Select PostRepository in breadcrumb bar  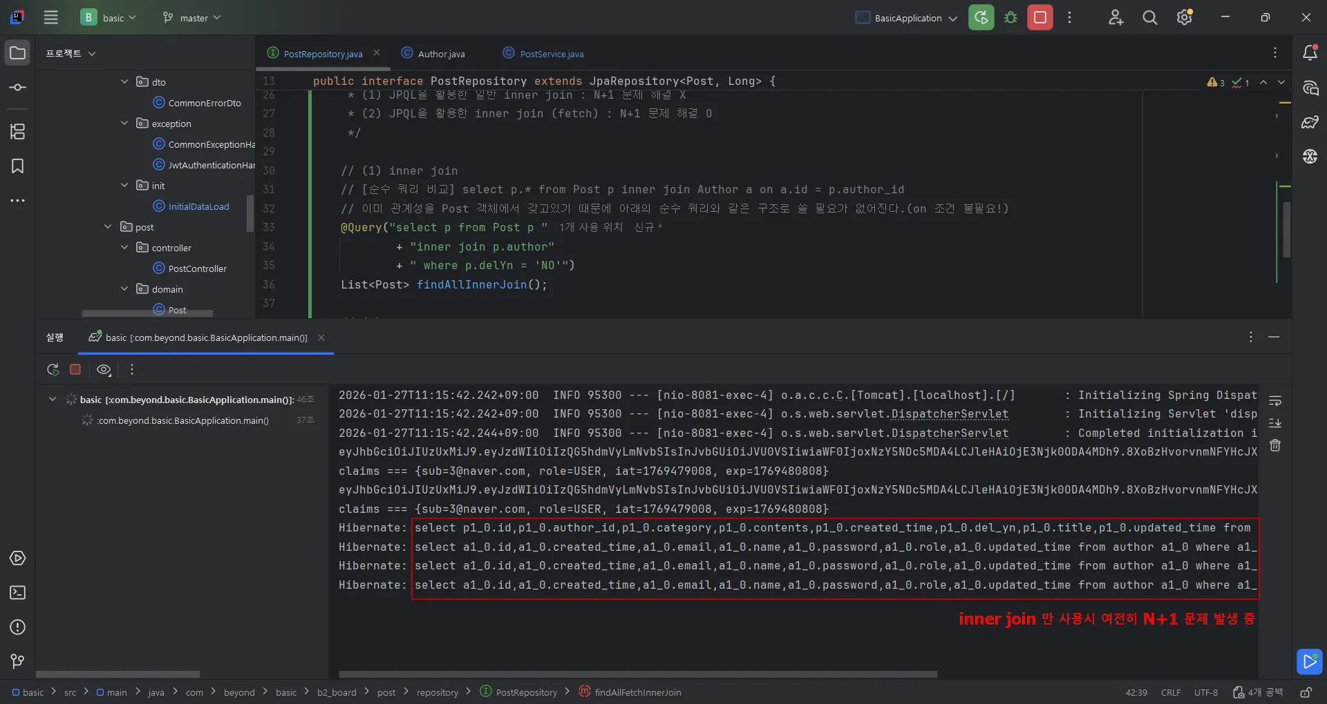coord(519,692)
